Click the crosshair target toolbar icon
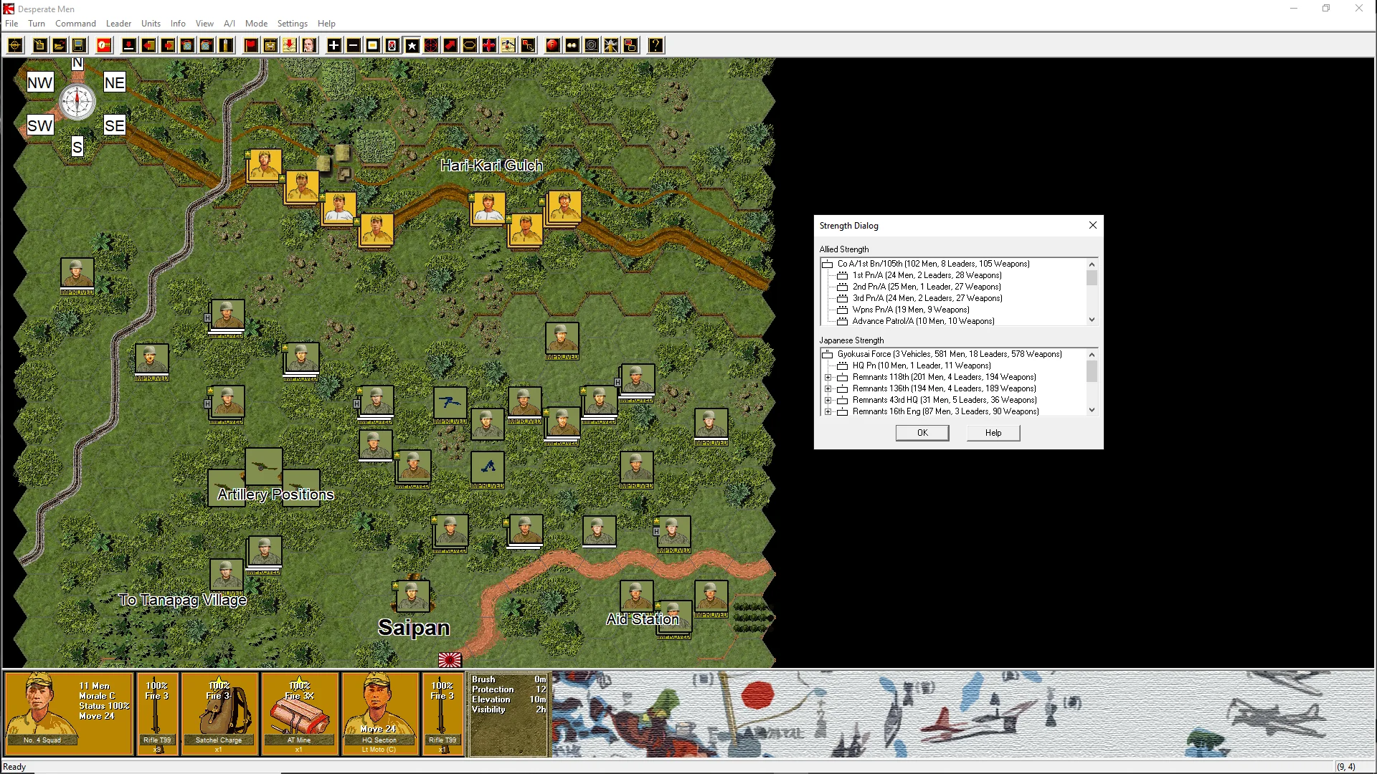 click(x=14, y=46)
